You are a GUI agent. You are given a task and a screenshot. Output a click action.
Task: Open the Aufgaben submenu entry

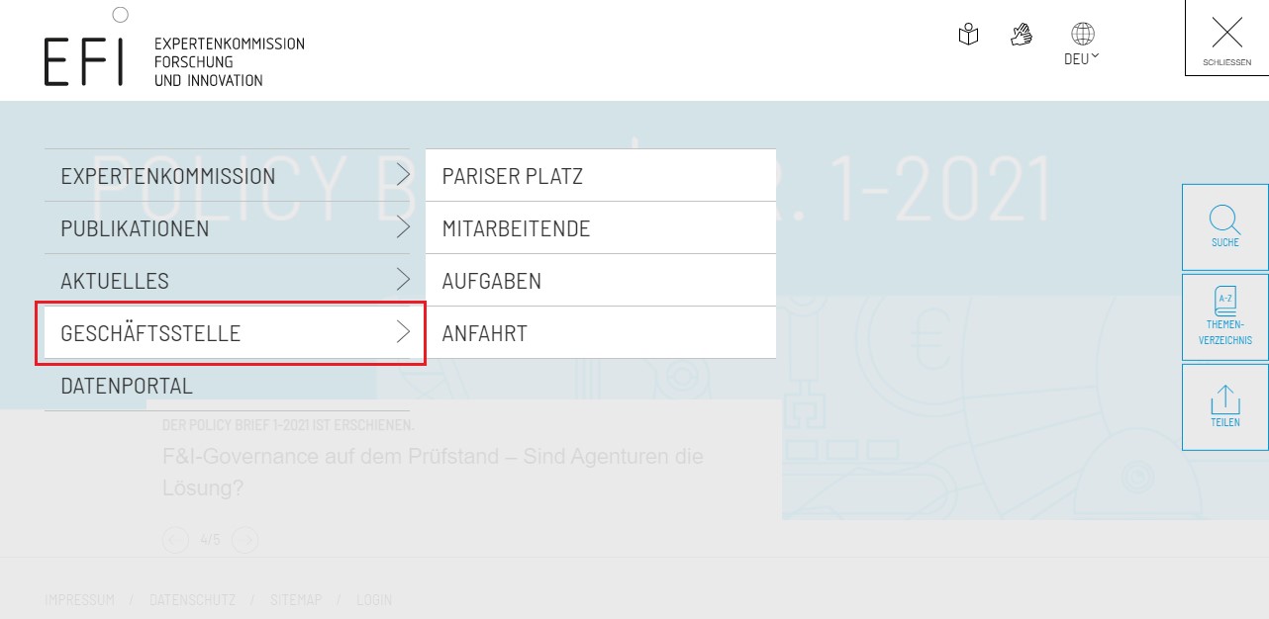[x=492, y=281]
